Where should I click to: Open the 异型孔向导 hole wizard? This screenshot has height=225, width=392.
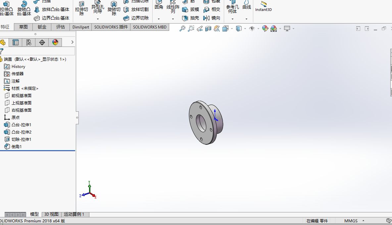(97, 7)
